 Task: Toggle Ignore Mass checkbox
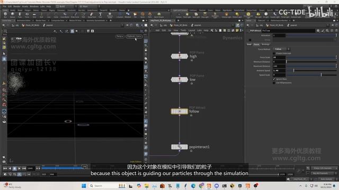[x=274, y=79]
